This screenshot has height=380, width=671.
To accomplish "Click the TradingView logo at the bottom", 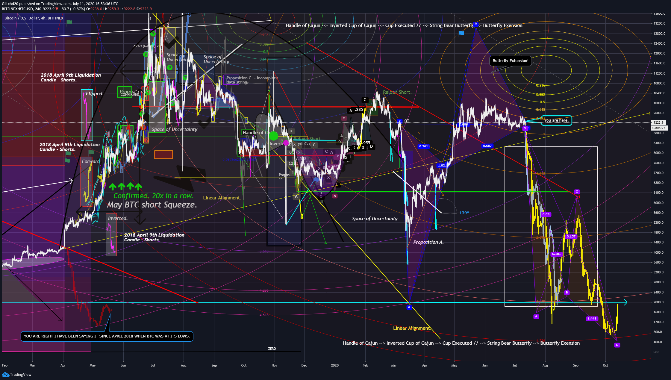I will 17,374.
